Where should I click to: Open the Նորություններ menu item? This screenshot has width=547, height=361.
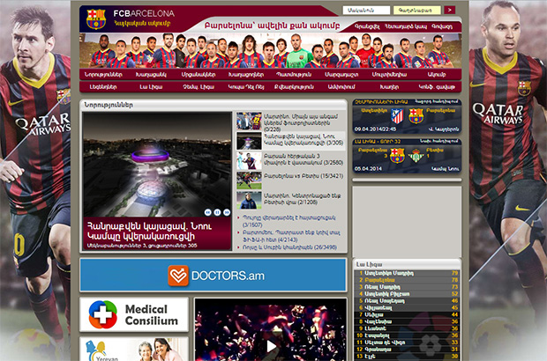tap(103, 75)
